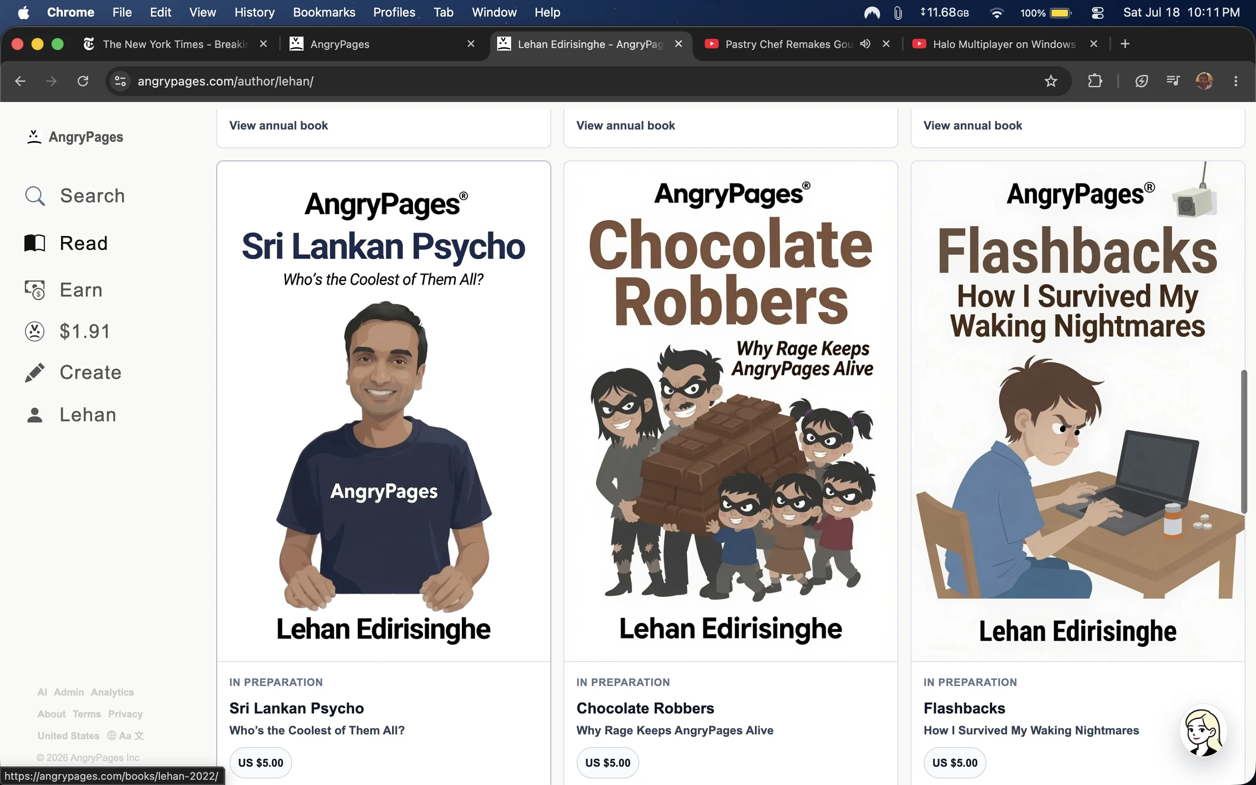Image resolution: width=1256 pixels, height=785 pixels.
Task: Open the Bookmarks menu
Action: [324, 13]
